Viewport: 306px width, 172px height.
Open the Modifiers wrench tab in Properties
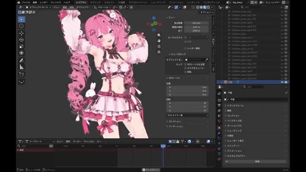tap(219, 133)
